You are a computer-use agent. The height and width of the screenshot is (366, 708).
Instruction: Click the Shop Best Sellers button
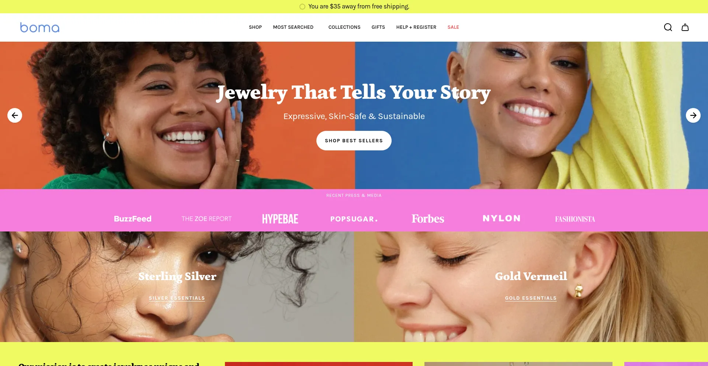tap(354, 140)
